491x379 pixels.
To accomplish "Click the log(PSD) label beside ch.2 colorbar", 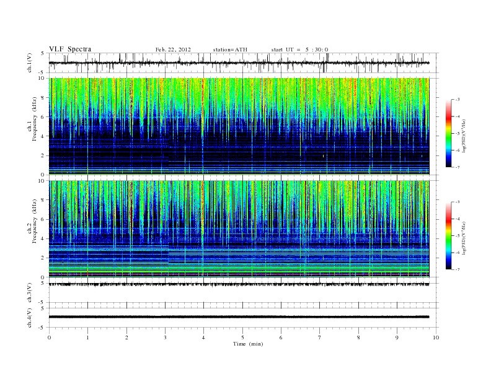I will (x=465, y=238).
